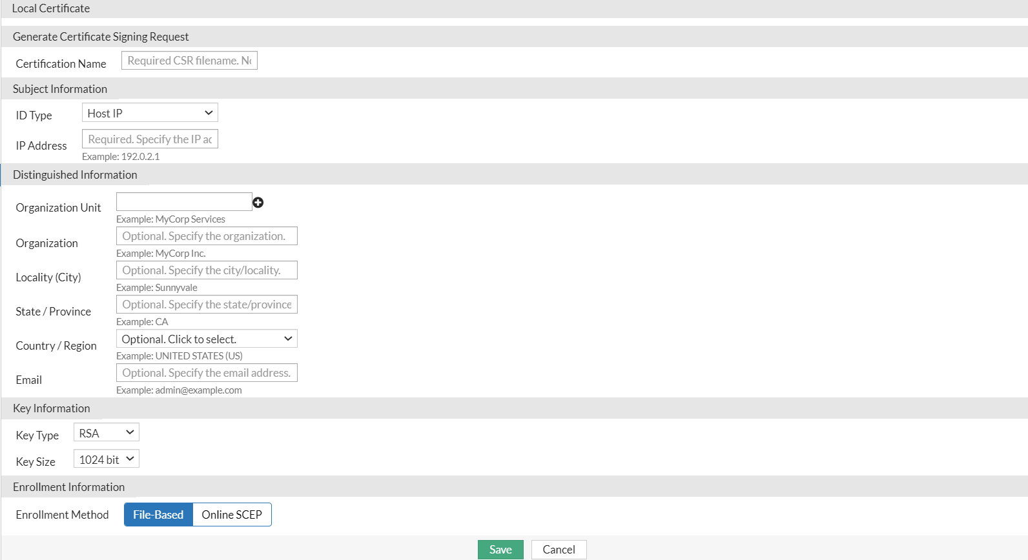Click the 'Example: CA' hint text
The width and height of the screenshot is (1028, 560).
(x=142, y=322)
